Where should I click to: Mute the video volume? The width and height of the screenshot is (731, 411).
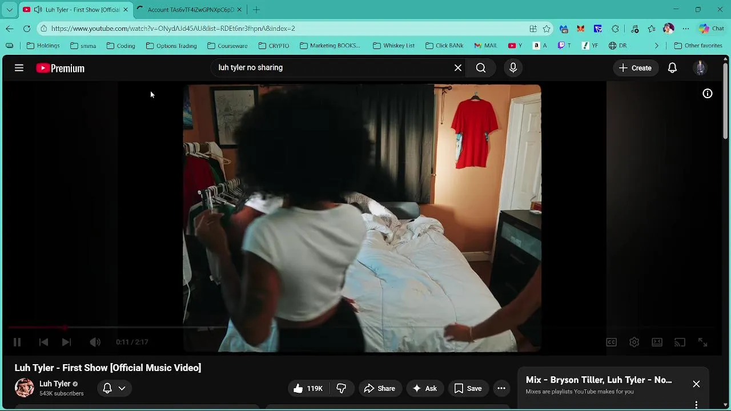point(95,342)
